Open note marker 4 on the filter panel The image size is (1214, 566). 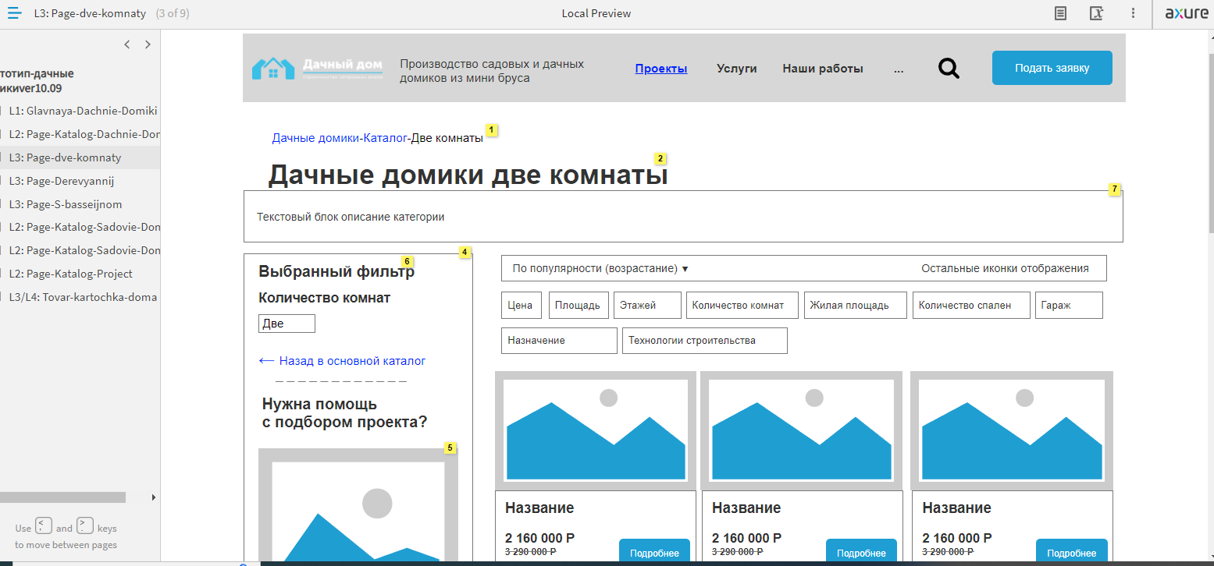(465, 252)
